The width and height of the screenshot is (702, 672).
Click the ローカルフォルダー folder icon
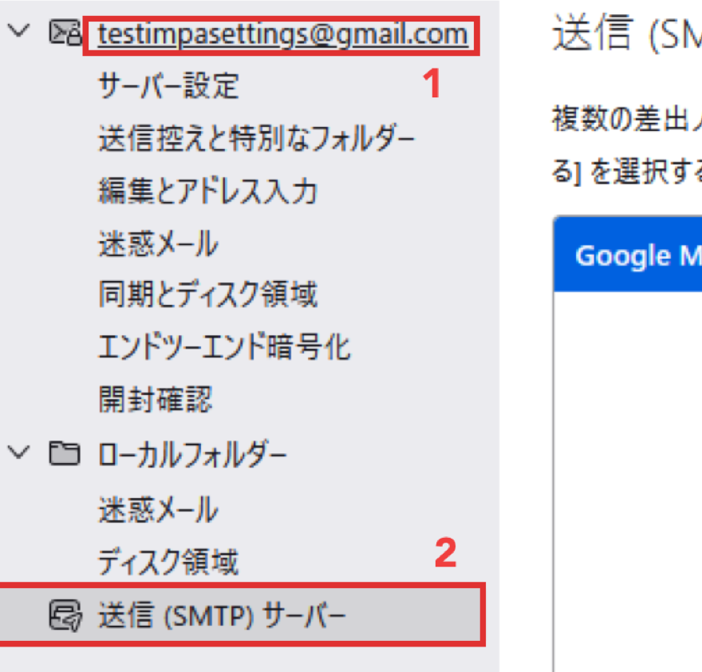point(65,453)
